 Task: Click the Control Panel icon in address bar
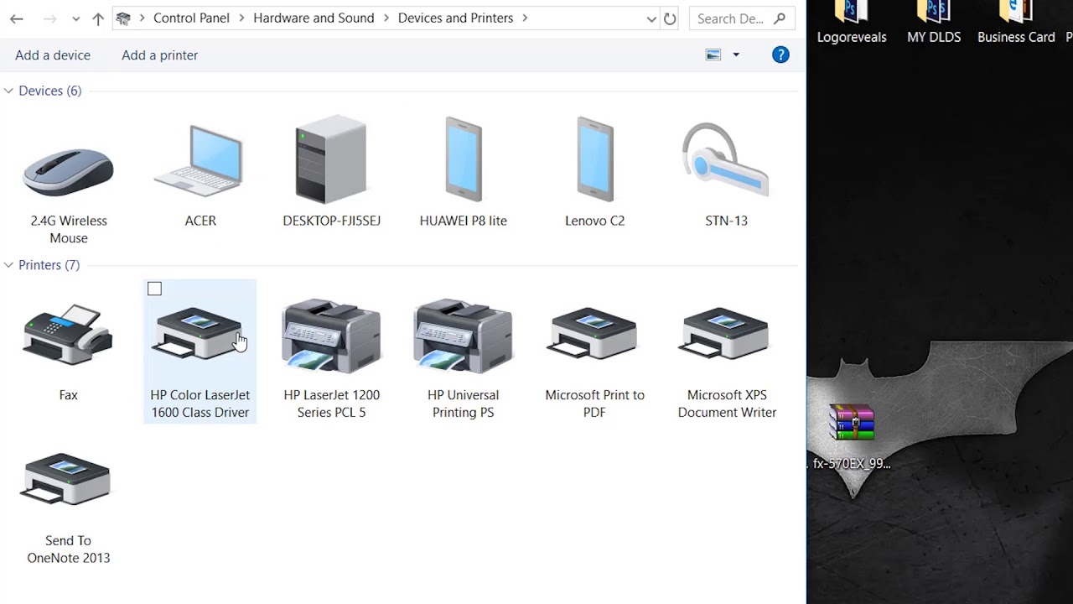(x=123, y=18)
